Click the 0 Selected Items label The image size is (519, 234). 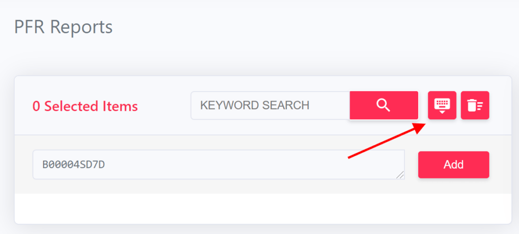click(85, 106)
